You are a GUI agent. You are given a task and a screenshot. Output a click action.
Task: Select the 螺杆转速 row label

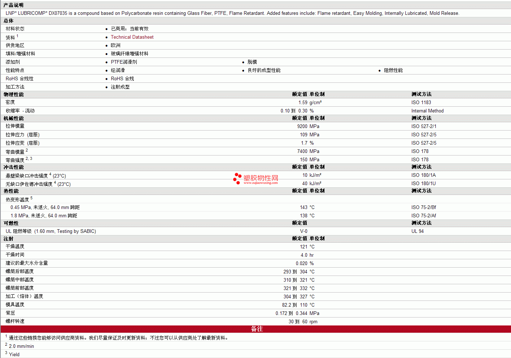click(x=15, y=321)
